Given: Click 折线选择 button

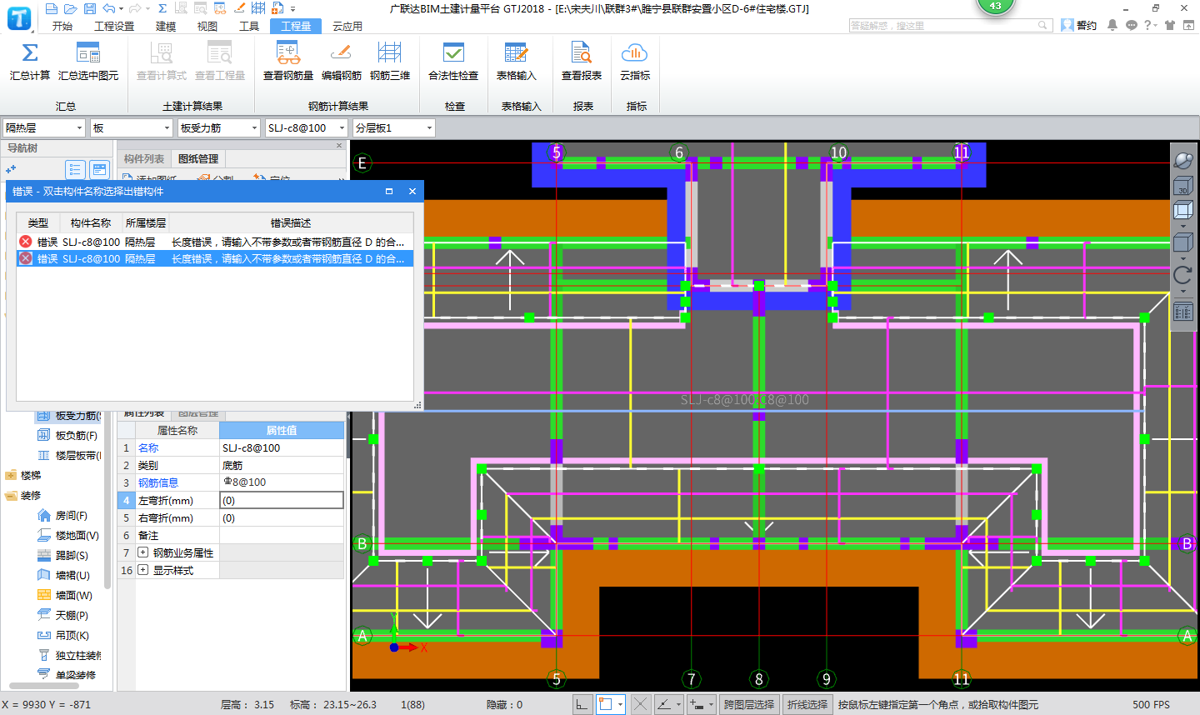Looking at the screenshot, I should pyautogui.click(x=807, y=704).
